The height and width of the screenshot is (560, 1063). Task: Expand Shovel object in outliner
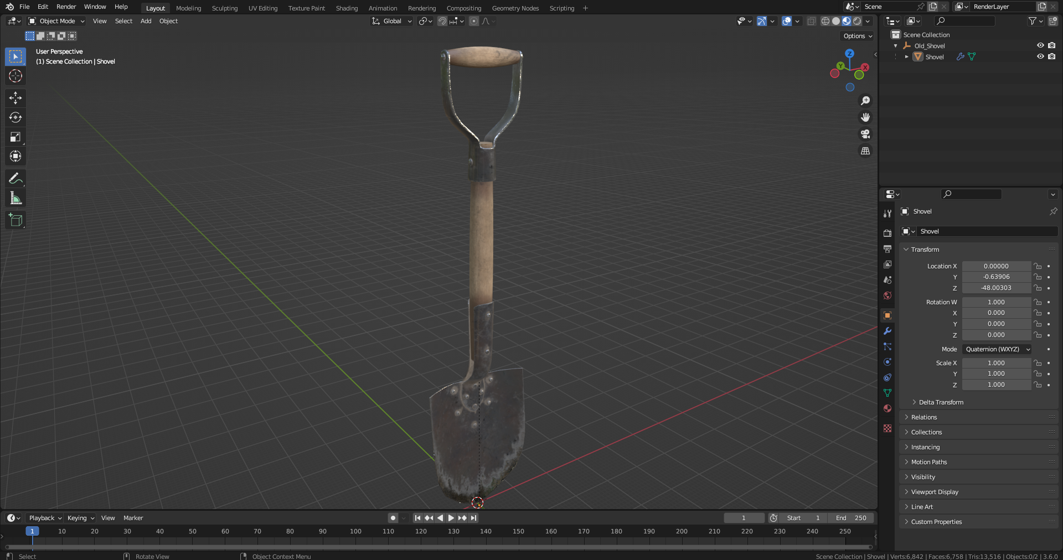(x=907, y=56)
